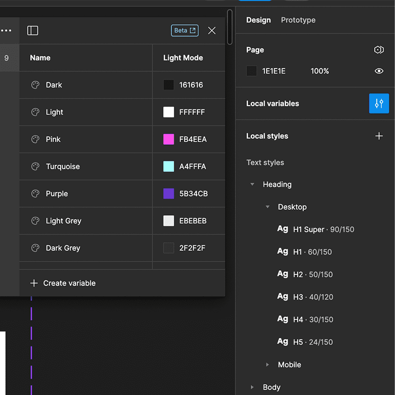Image resolution: width=395 pixels, height=395 pixels.
Task: Toggle the sidebar view in variables panel
Action: click(x=33, y=31)
